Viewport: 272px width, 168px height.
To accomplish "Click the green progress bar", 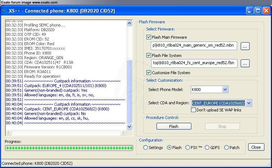I will pyautogui.click(x=69, y=148).
